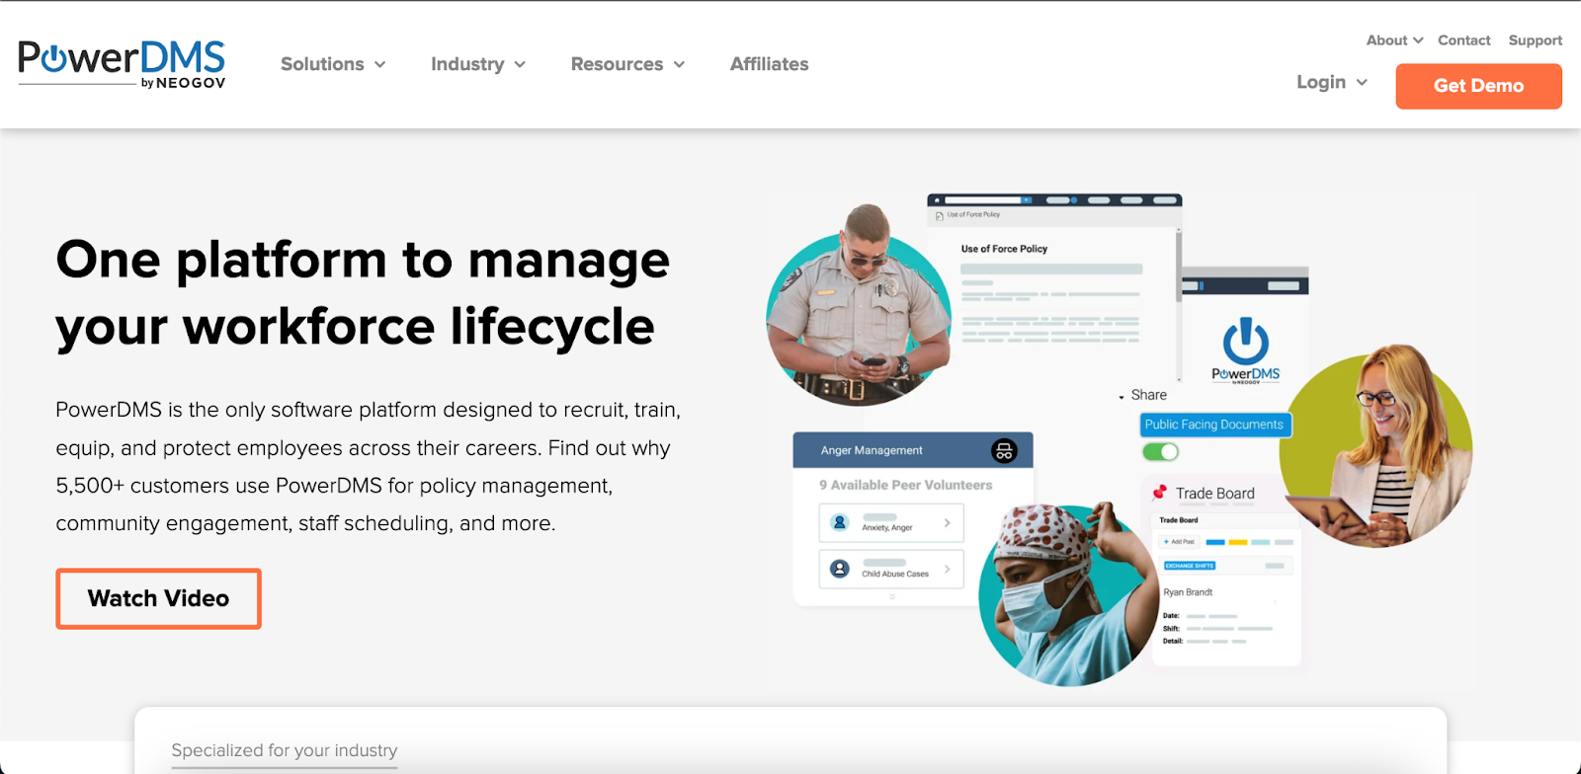Click the Child Abuse Cases user avatar icon

[840, 569]
